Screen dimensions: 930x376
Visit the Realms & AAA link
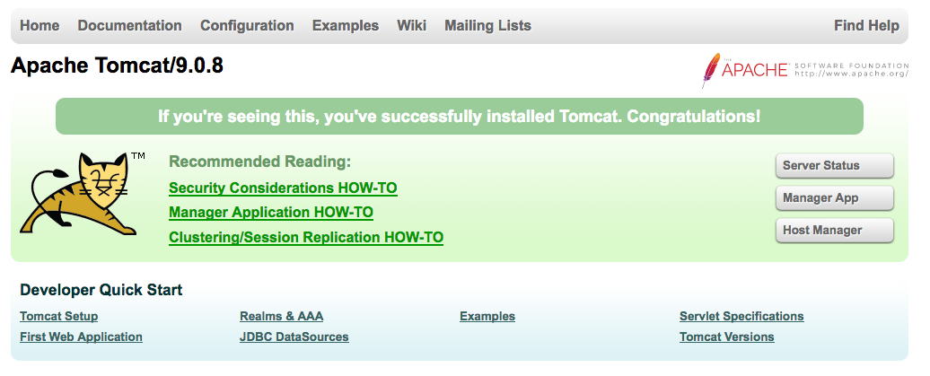click(281, 317)
